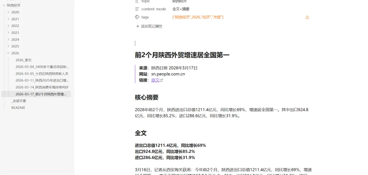Expand the 2020 folder

[x=9, y=12]
